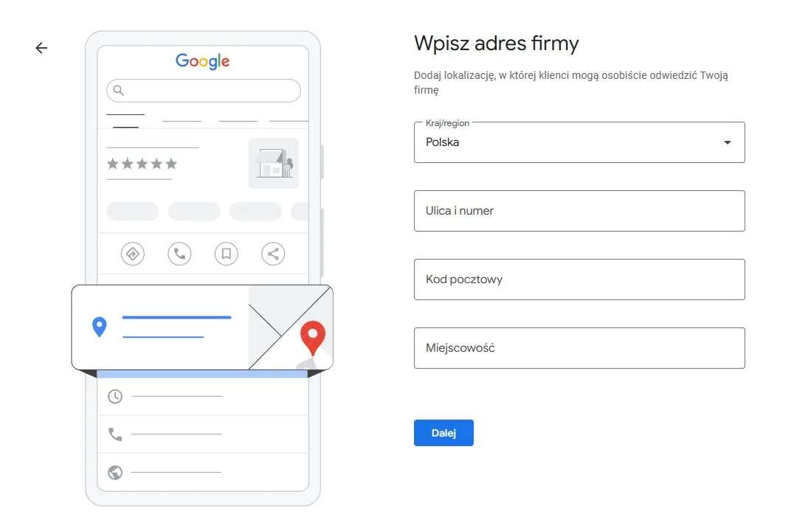This screenshot has height=528, width=794.
Task: Click the red map marker pin
Action: point(313,338)
